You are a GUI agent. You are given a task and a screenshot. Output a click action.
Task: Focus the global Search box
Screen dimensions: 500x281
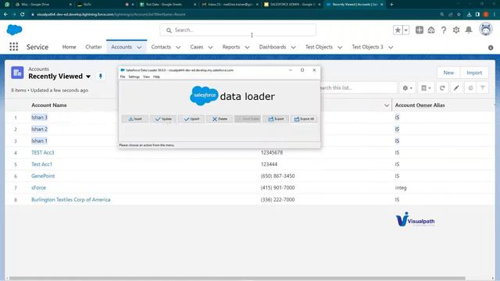click(x=237, y=30)
